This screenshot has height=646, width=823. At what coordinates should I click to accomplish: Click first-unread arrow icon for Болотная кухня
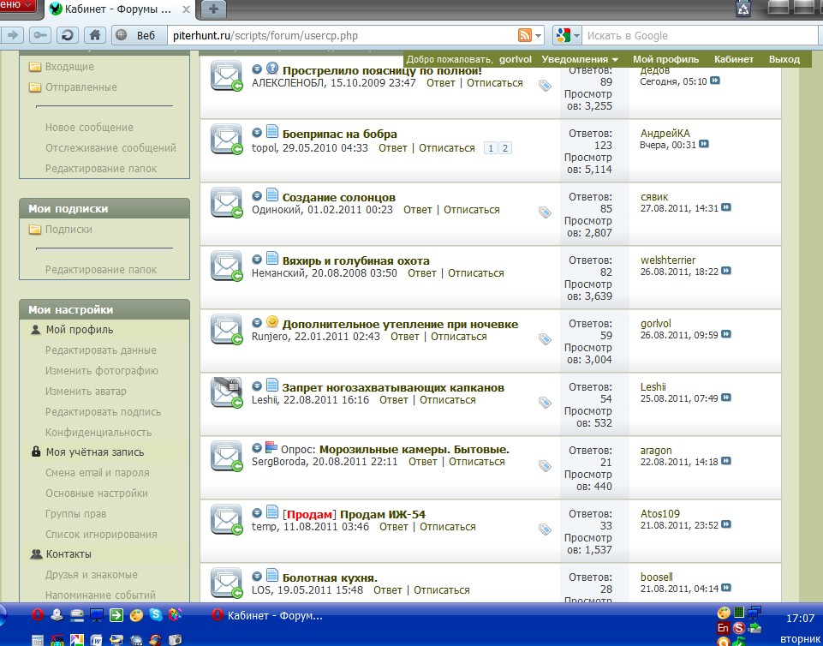tap(257, 577)
